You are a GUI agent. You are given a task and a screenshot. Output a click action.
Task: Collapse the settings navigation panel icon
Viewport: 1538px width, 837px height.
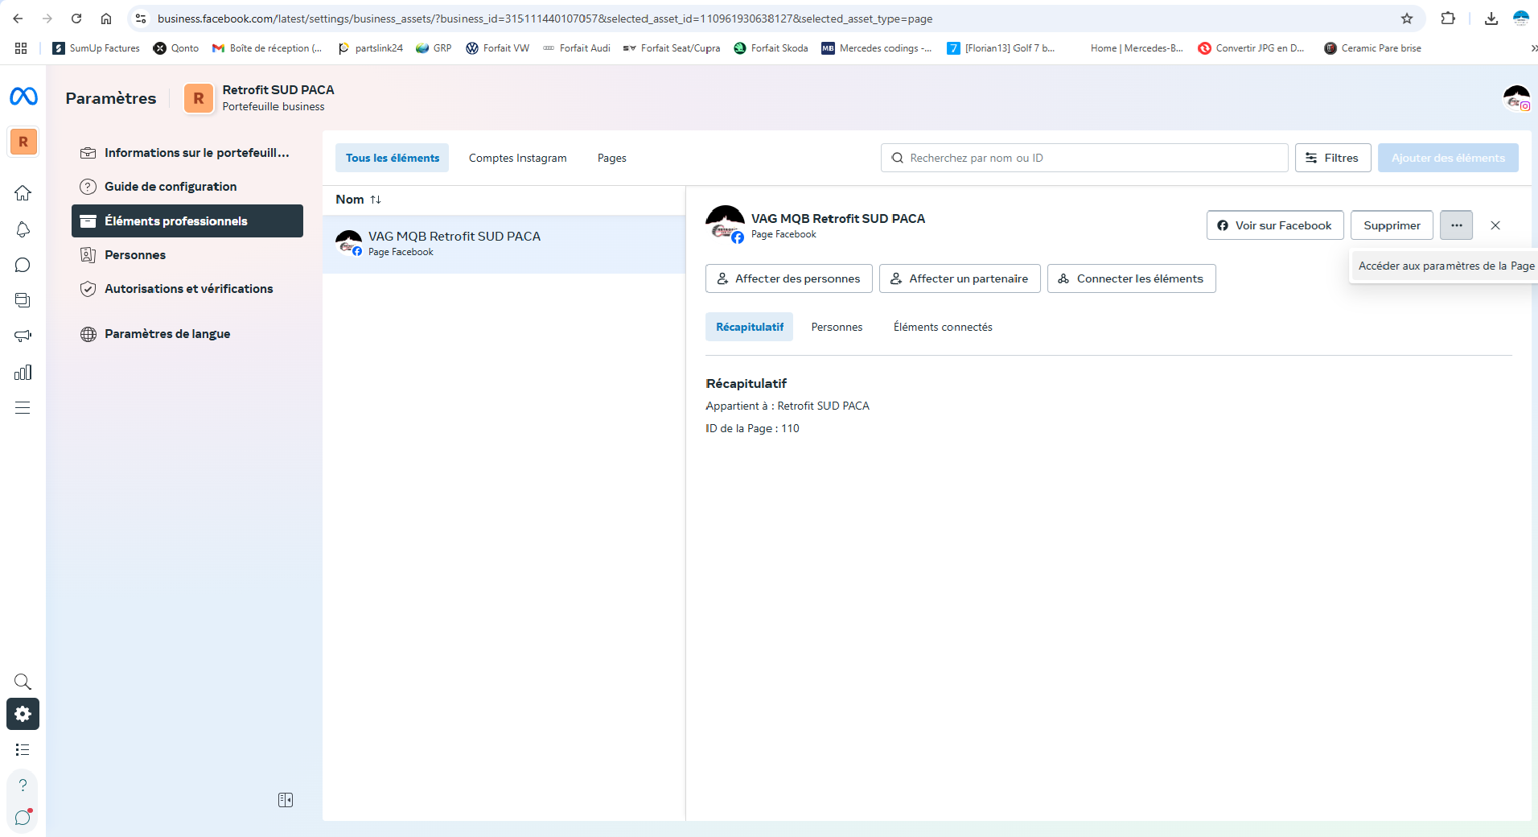pos(286,800)
